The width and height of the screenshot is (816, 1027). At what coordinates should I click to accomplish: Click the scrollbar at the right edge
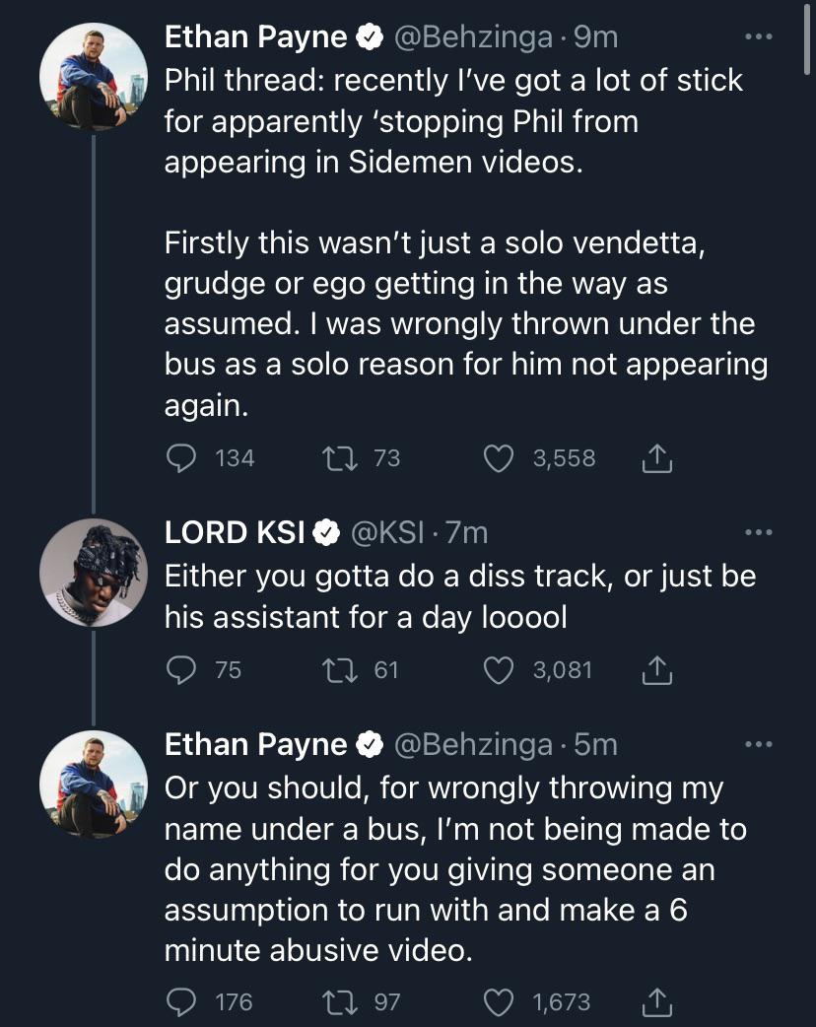[808, 39]
